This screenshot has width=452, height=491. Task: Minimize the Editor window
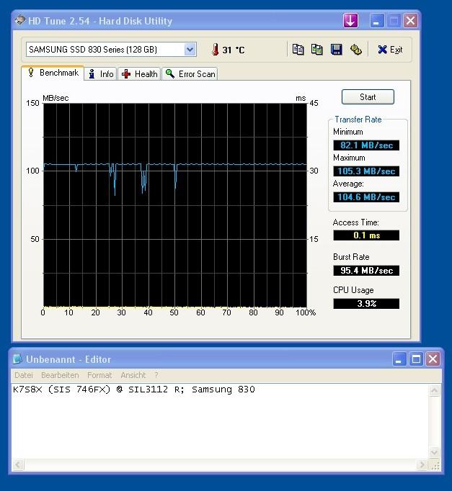pyautogui.click(x=399, y=359)
